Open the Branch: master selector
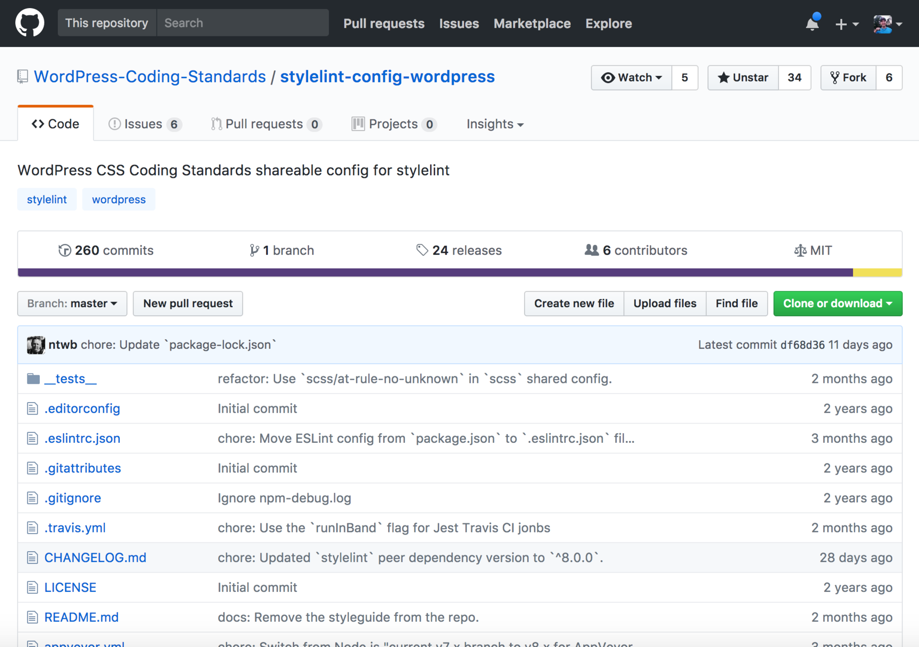 (x=72, y=303)
